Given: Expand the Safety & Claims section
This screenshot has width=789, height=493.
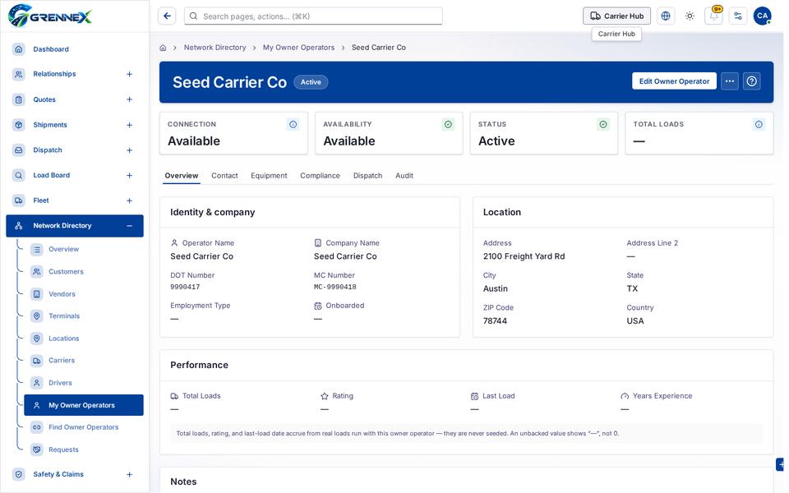Looking at the screenshot, I should pyautogui.click(x=129, y=474).
